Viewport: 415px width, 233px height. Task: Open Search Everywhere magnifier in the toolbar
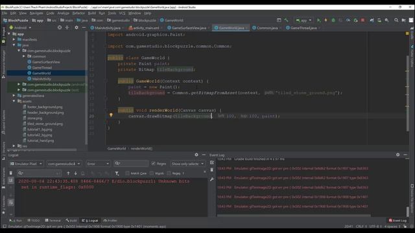click(396, 20)
